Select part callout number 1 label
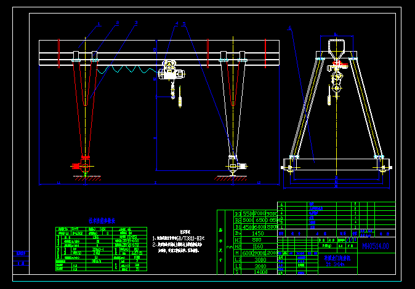Image resolution: width=415 pixels, height=289 pixels. tap(98, 24)
